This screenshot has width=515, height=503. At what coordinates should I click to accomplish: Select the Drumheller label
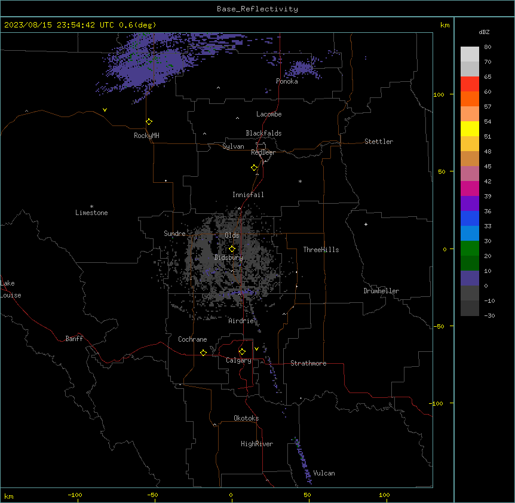tap(381, 291)
